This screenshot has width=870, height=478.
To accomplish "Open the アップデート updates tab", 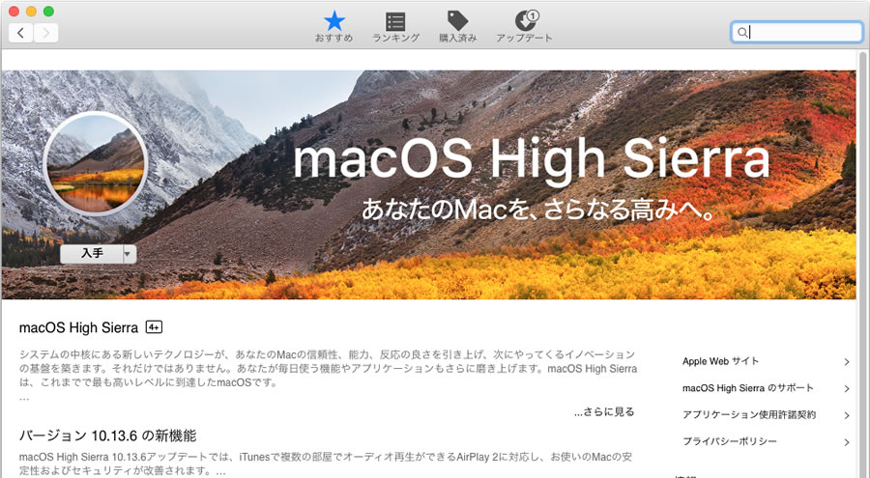I will 524,27.
